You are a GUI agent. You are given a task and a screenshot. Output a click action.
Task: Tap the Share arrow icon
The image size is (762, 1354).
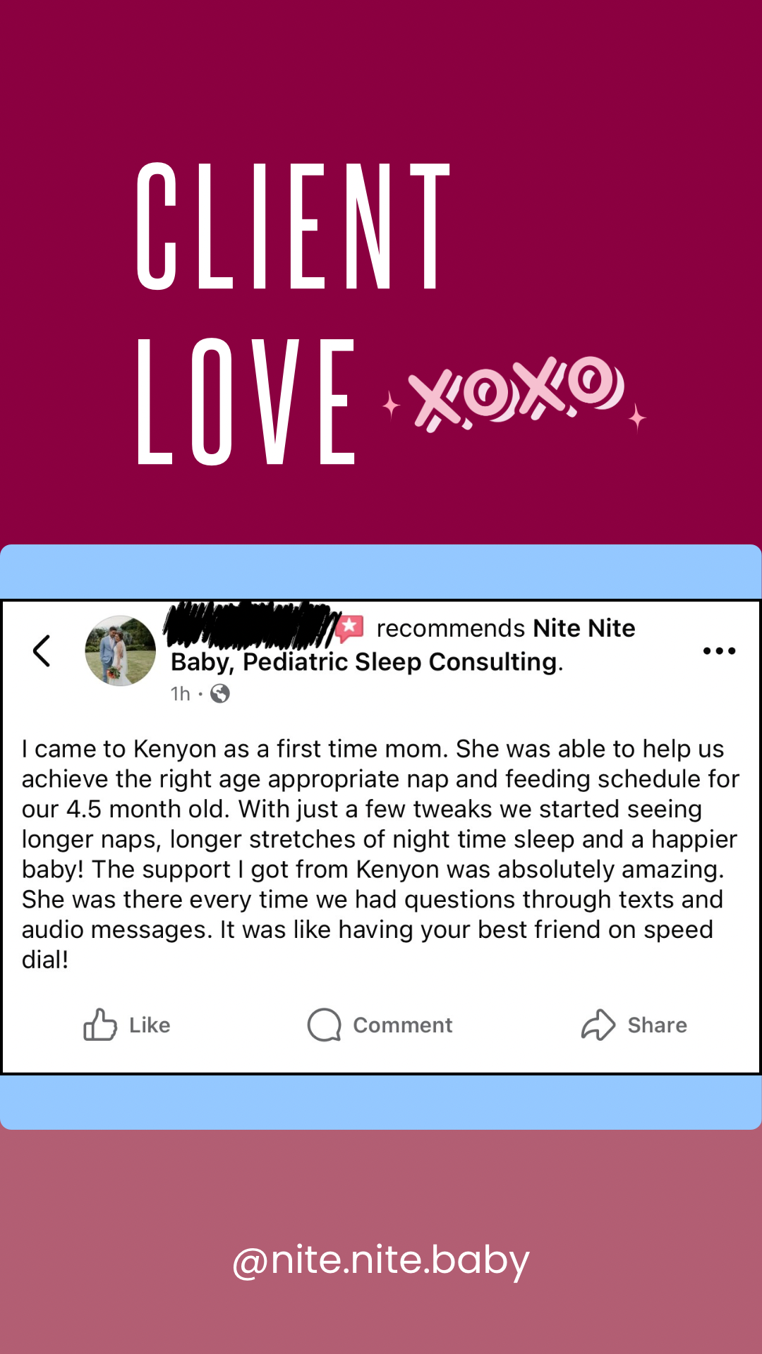tap(598, 1025)
